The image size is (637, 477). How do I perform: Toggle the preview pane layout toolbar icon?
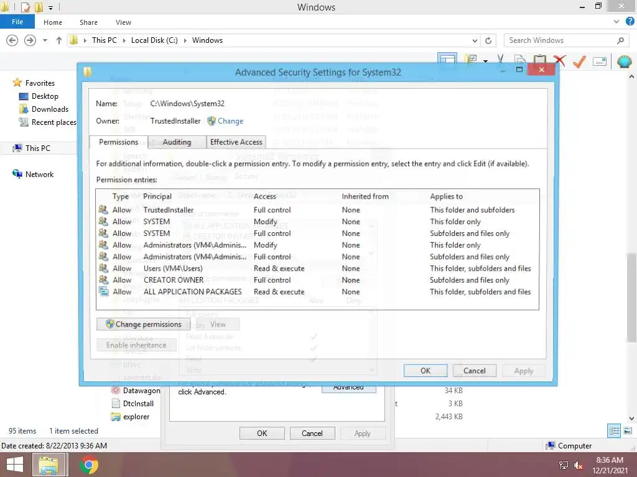(x=447, y=60)
